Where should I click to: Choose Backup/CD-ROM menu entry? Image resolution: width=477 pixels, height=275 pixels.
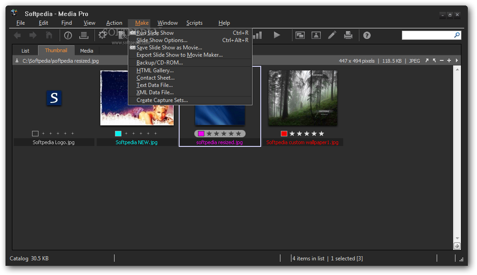point(190,63)
